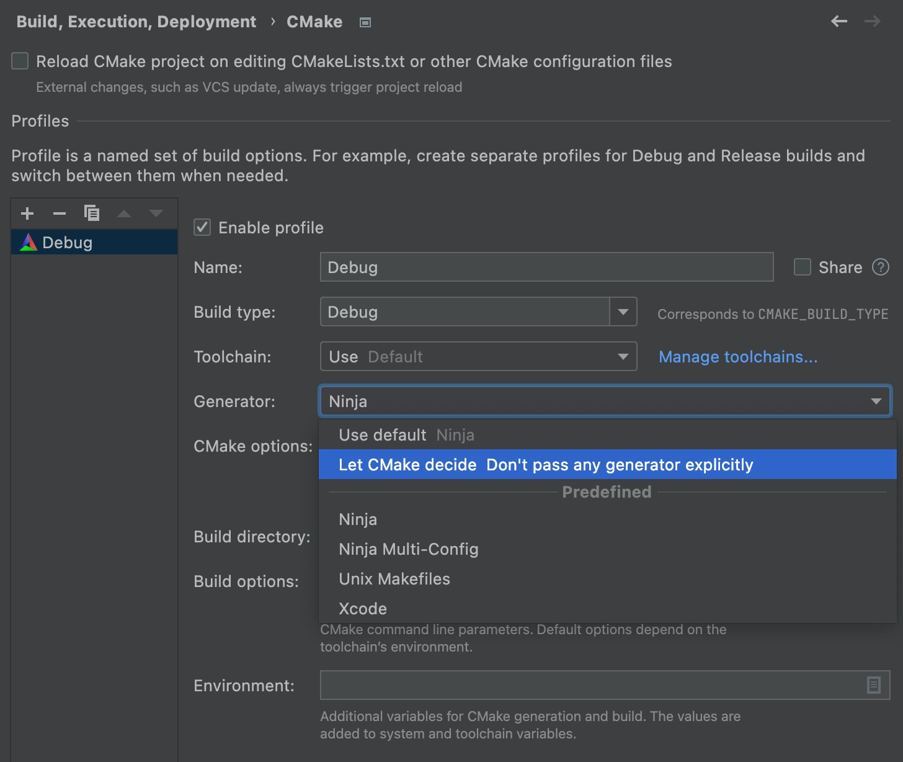
Task: Click the Profiles section heading
Action: pos(40,121)
